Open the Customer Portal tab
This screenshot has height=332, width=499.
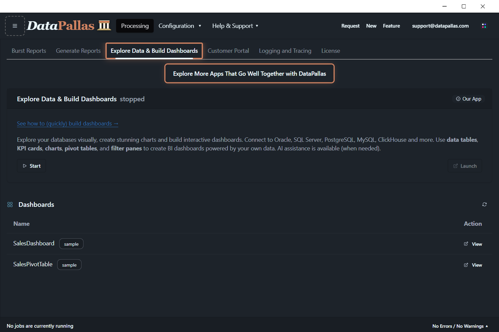point(228,51)
